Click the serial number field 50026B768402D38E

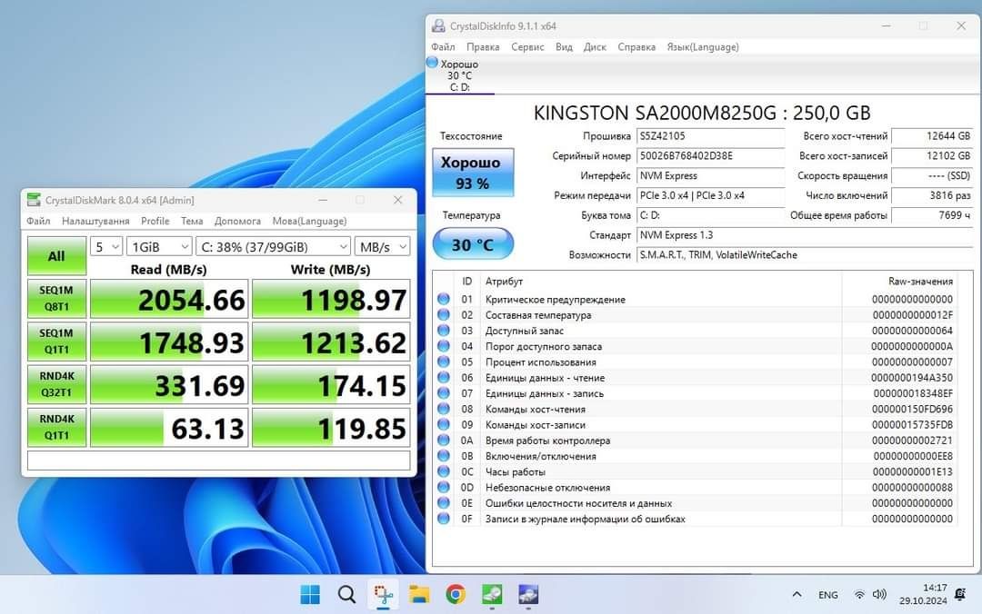[710, 156]
